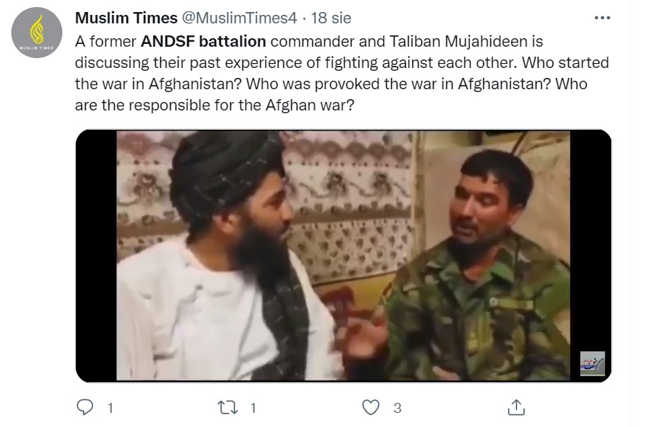Screen dimensions: 651x427
Task: Click the reply speech bubble icon
Action: [85, 407]
